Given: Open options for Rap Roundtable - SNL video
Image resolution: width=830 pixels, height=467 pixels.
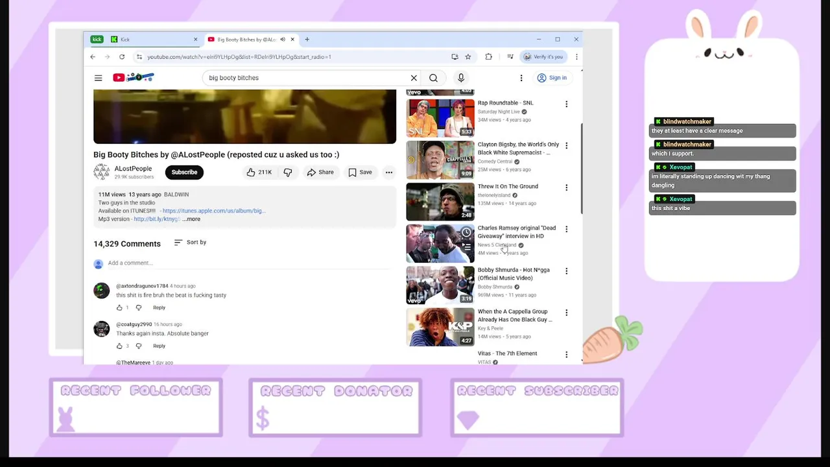Looking at the screenshot, I should point(566,104).
